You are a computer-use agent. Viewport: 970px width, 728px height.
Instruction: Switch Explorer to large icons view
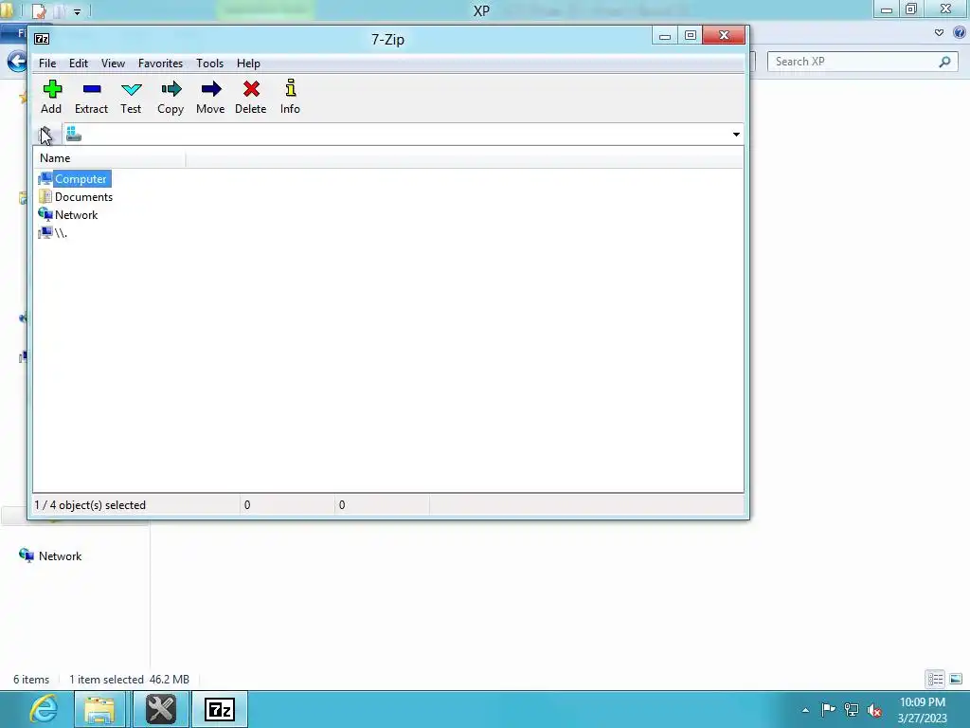(x=956, y=679)
